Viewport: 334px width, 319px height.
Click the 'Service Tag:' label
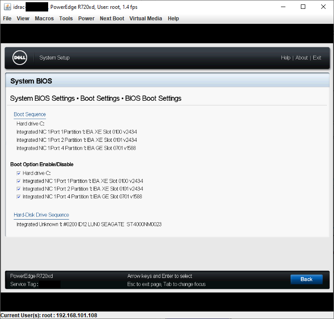[x=24, y=284]
